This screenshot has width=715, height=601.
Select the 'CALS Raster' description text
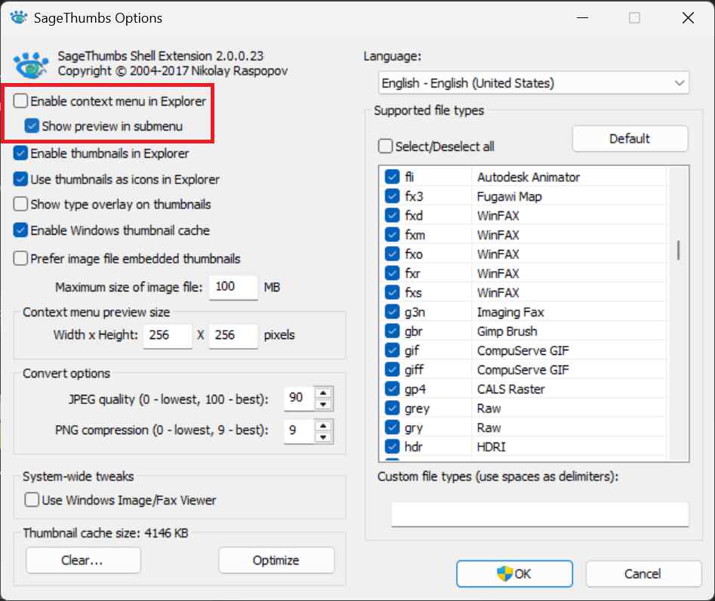pos(510,389)
